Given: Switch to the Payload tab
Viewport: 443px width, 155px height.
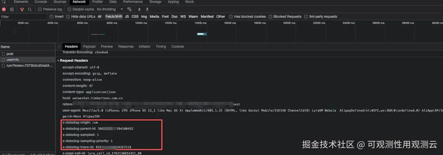Looking at the screenshot, I should [x=89, y=47].
